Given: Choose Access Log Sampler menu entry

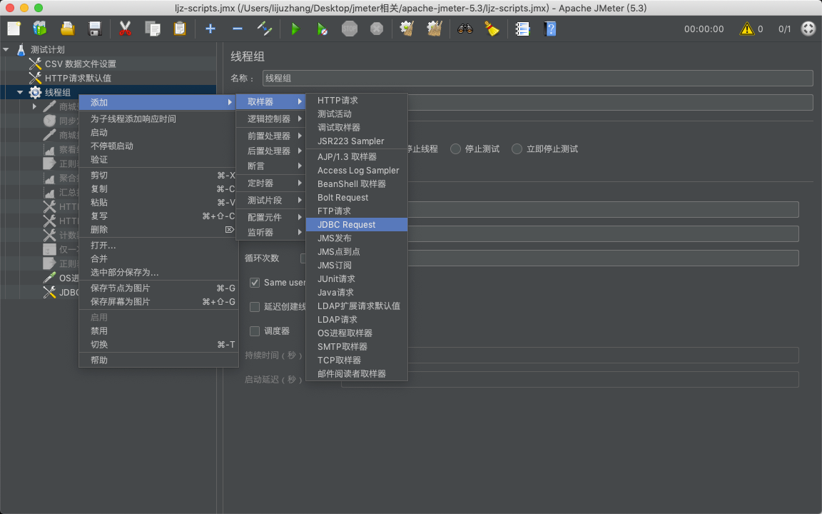Looking at the screenshot, I should click(357, 171).
